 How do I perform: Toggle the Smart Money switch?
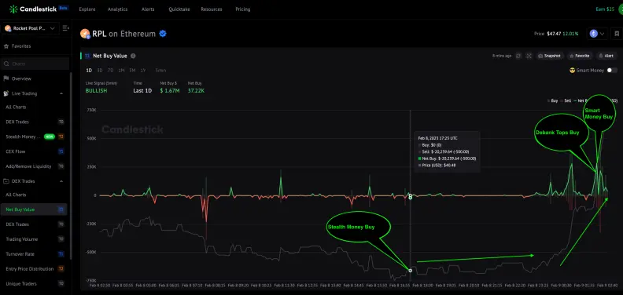(x=612, y=70)
